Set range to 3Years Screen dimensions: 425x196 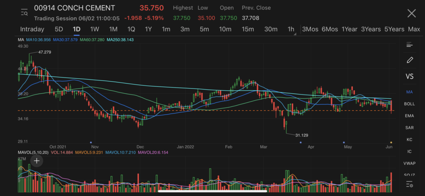371,29
